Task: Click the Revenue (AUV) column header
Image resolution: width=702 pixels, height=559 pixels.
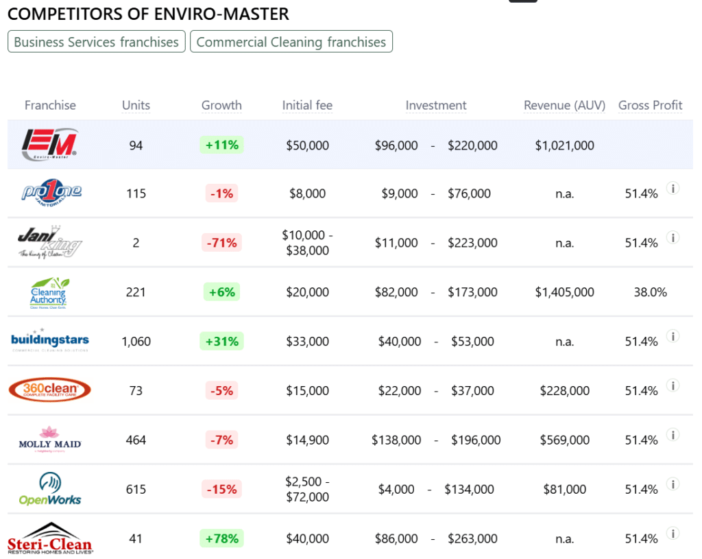Action: point(565,105)
